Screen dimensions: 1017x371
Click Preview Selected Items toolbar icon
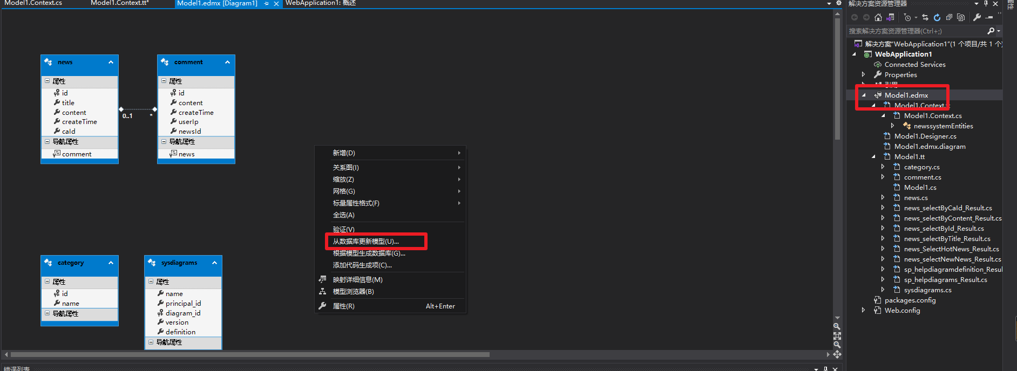(x=989, y=17)
